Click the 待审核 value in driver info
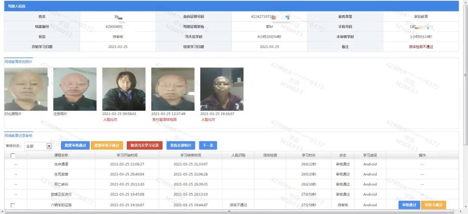 (x=117, y=37)
